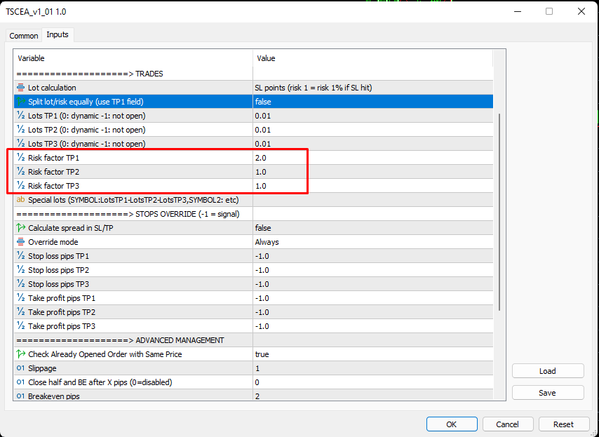Toggle the false value of Calculate spread in SL/TP
Viewport: 599px width, 437px height.
pyautogui.click(x=373, y=228)
